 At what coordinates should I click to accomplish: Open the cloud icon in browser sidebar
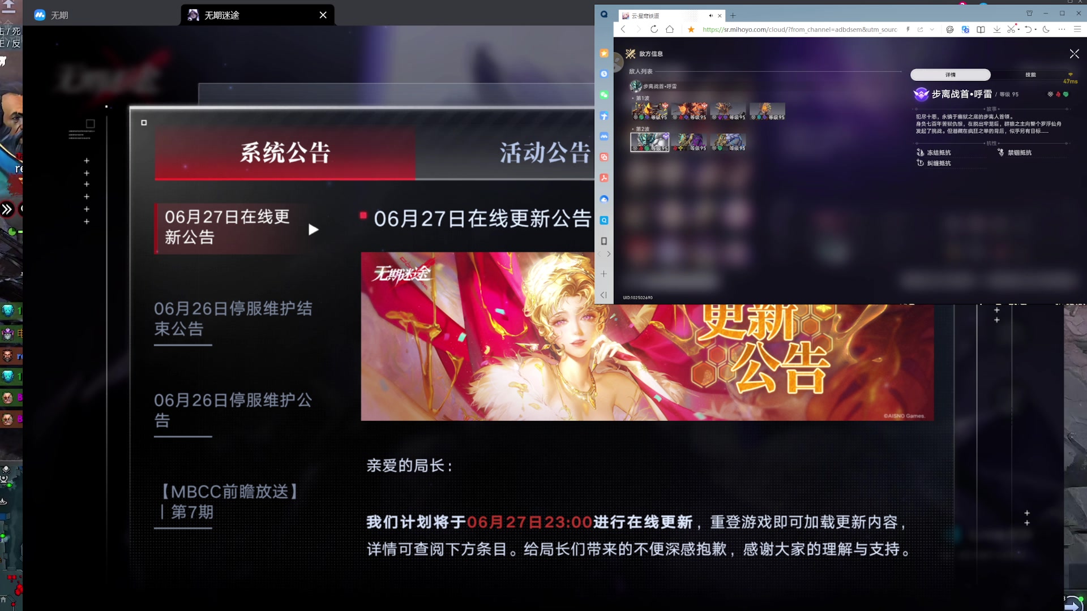[604, 199]
